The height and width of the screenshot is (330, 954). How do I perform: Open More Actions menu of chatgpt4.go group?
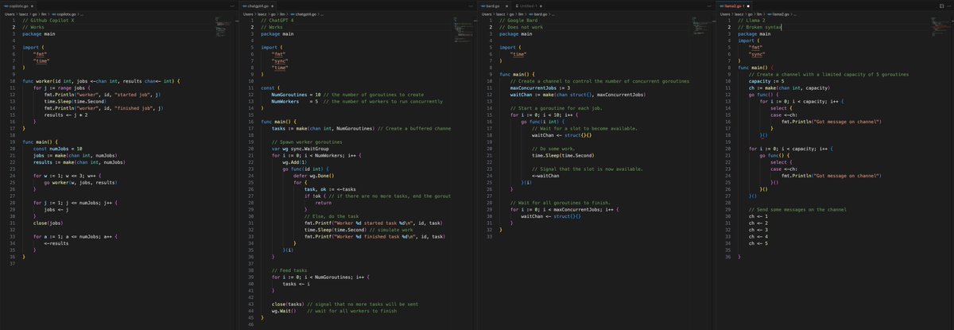coord(471,6)
